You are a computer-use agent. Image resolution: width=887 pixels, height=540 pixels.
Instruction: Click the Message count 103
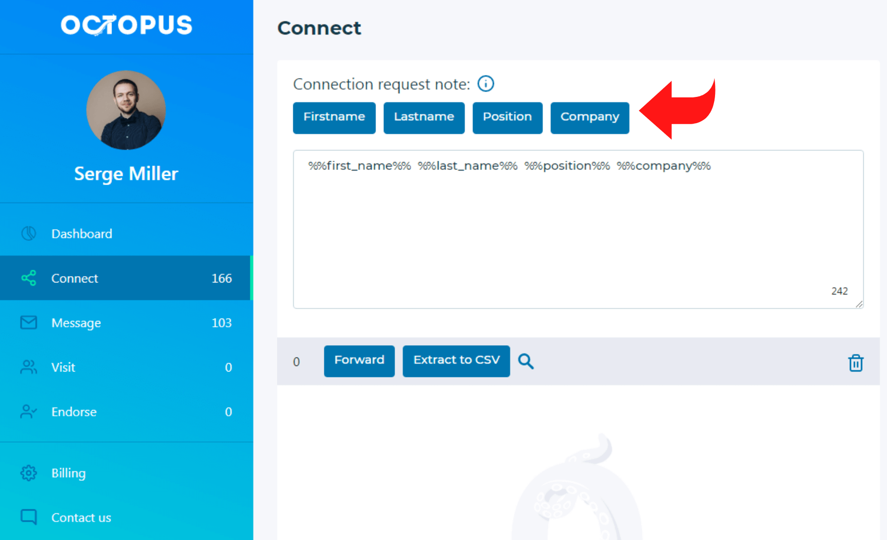click(x=222, y=322)
